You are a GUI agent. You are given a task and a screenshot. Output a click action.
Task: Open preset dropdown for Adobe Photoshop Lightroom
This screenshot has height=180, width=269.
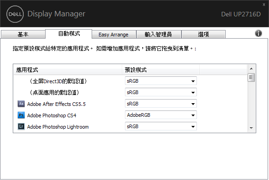coord(161,126)
